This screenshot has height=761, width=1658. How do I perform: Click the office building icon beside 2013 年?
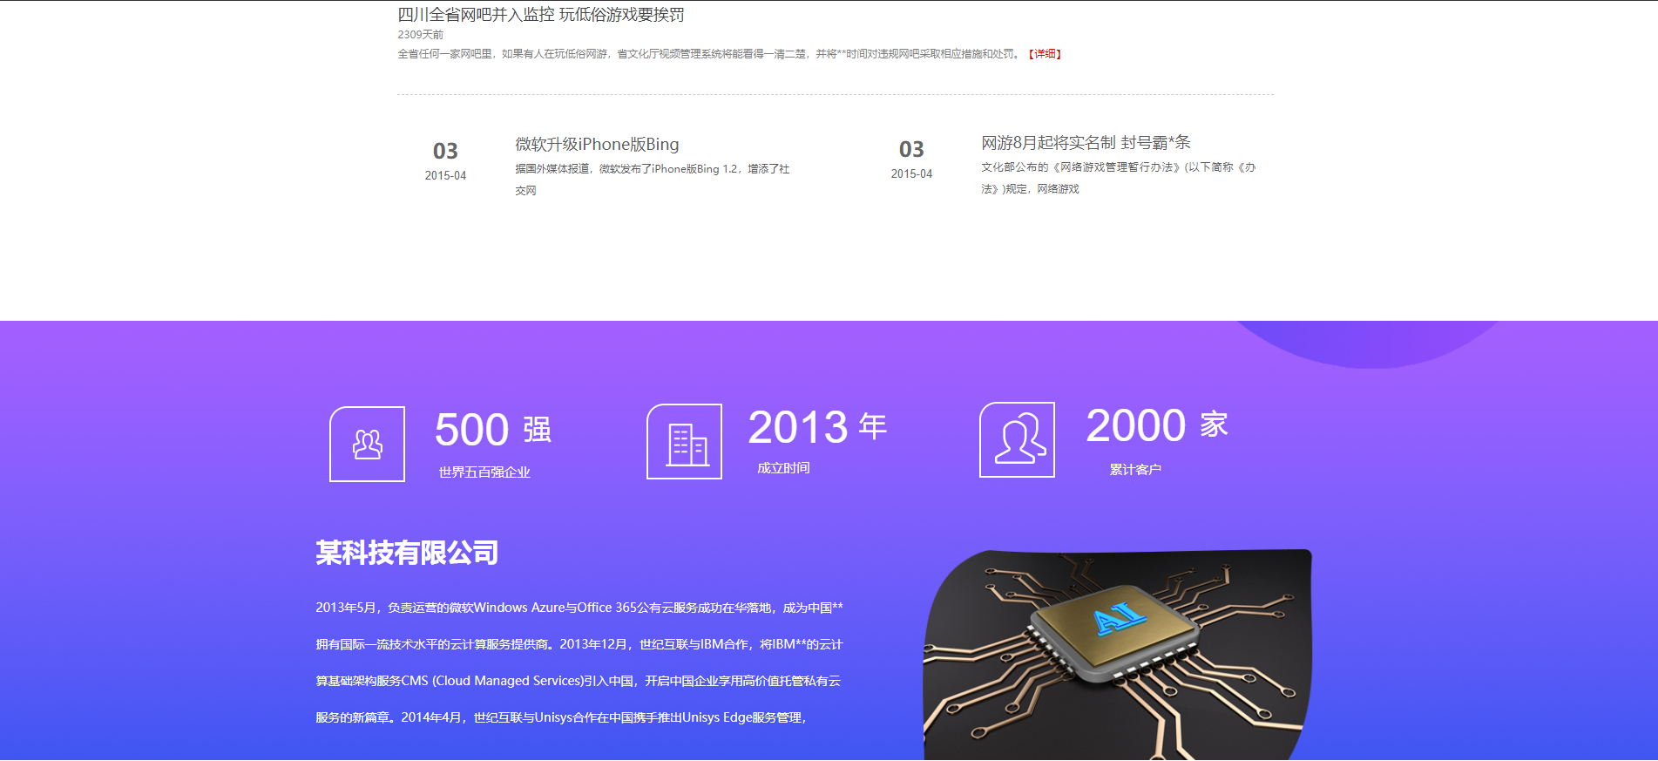tap(684, 442)
